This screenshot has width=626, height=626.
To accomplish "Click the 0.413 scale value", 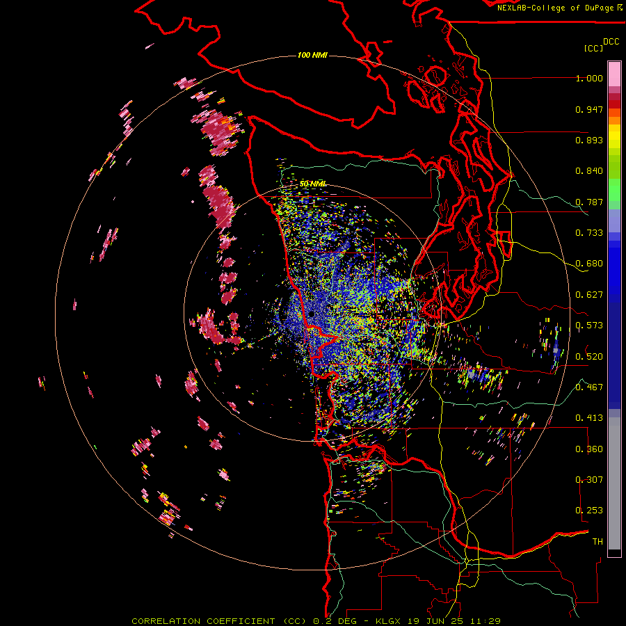I will click(589, 418).
